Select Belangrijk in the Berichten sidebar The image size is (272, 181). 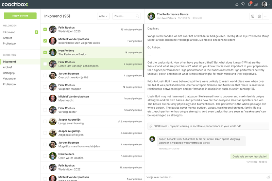pyautogui.click(x=10, y=73)
